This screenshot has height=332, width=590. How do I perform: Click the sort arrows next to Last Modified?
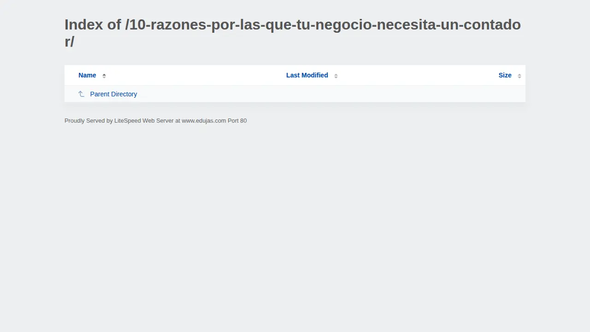[x=336, y=76]
